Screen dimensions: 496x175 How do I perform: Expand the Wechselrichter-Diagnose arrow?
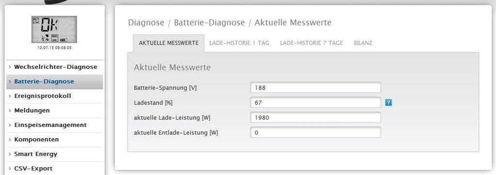10,67
